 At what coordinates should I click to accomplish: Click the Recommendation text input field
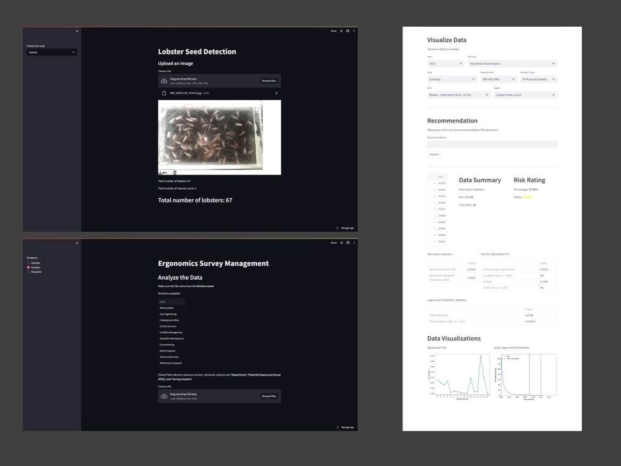coord(491,144)
